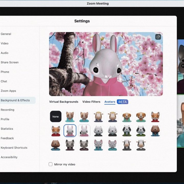Viewport: 184px width, 184px height.
Task: Select the rabbit avatar in pink T-shirt
Action: [84, 131]
